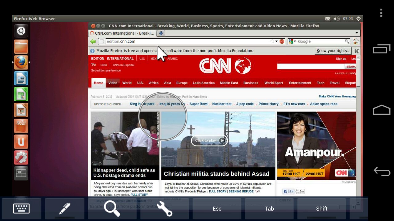Select CNN.com International browser tab
This screenshot has width=394, height=221.
click(x=123, y=33)
